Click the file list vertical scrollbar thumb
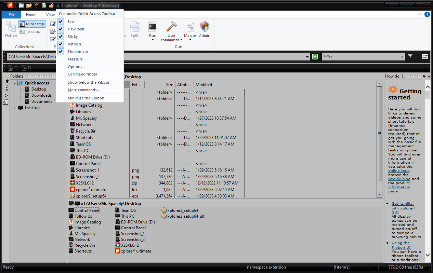Viewport: 433px width, 273px height. click(379, 134)
